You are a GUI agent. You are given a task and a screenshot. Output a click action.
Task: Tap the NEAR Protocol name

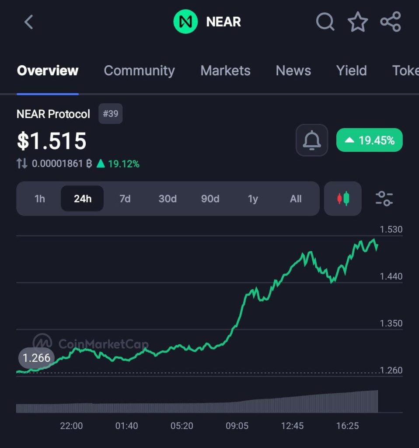(x=53, y=114)
